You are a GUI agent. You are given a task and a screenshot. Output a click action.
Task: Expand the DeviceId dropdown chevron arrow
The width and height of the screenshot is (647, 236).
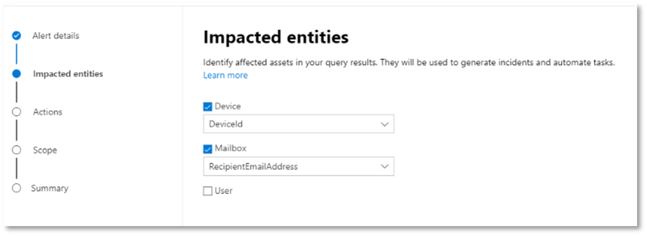385,124
